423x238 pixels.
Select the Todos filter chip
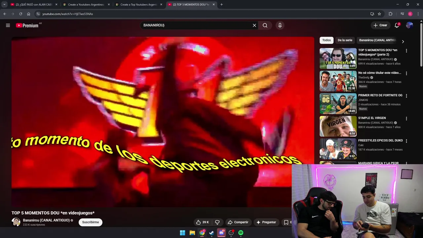click(x=327, y=40)
